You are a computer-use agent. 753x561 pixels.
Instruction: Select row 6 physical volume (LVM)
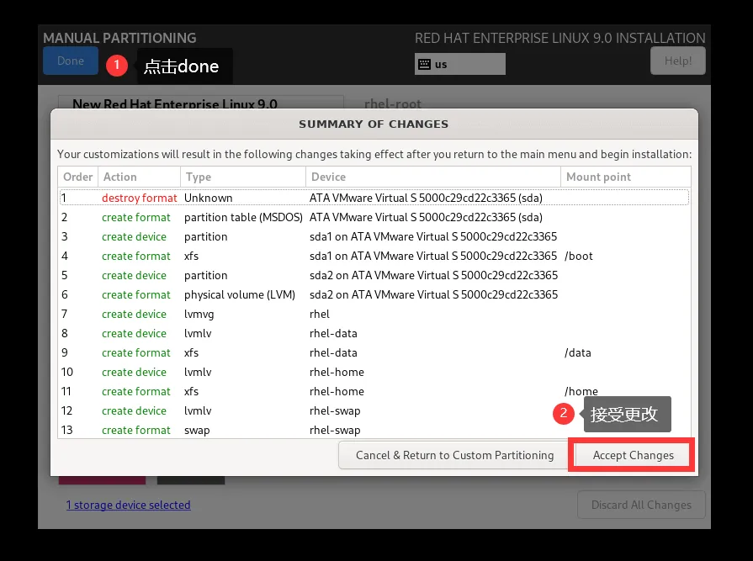[374, 294]
